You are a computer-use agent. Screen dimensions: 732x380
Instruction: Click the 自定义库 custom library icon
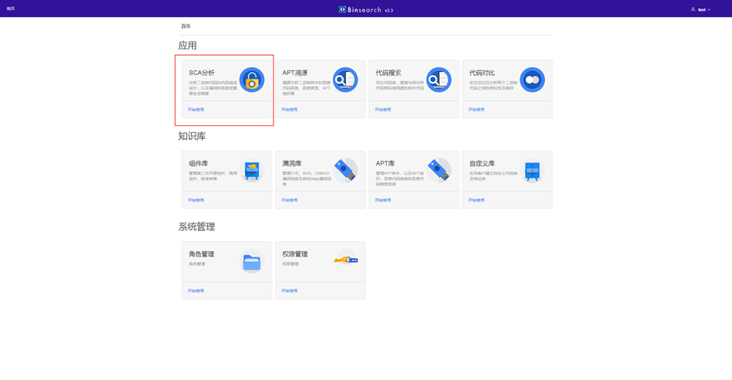tap(532, 171)
